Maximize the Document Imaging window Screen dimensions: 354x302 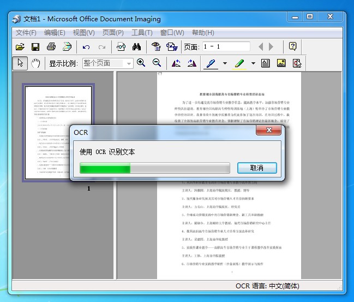(x=310, y=17)
